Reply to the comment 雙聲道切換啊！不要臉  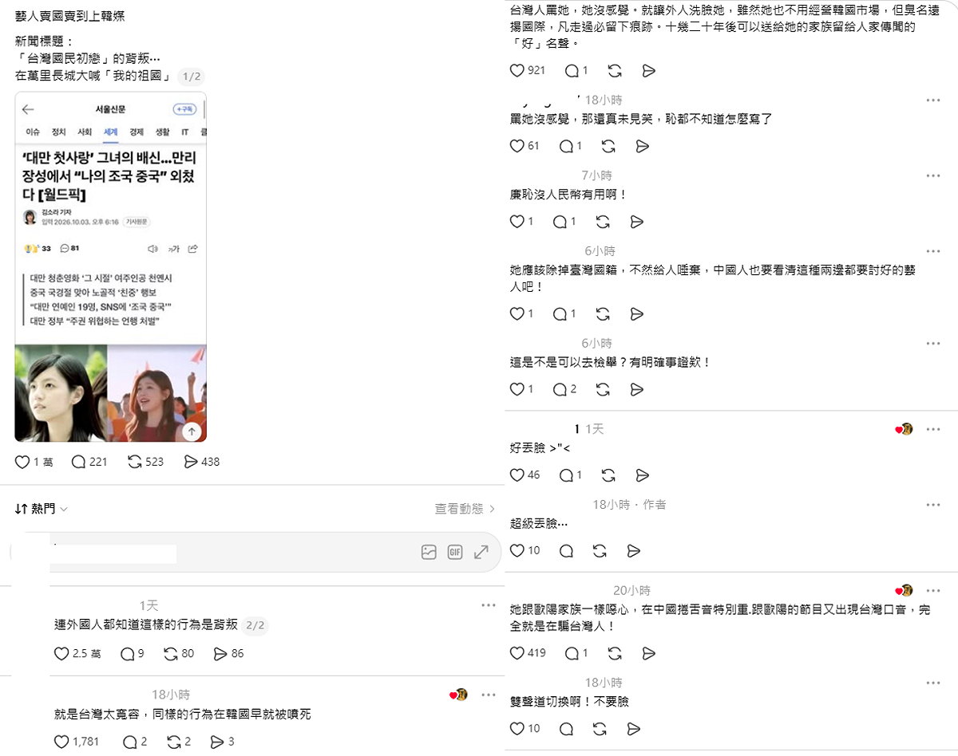tap(566, 729)
